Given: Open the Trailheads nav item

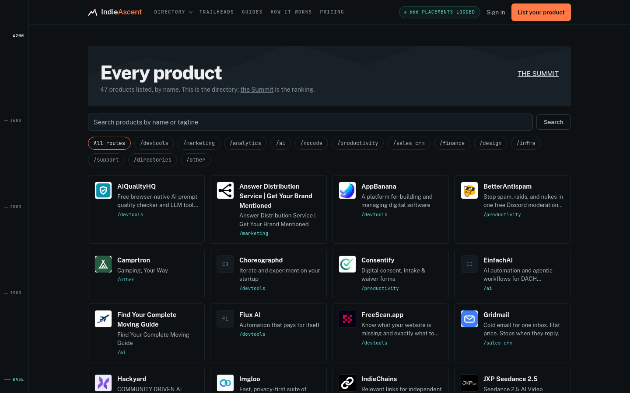Looking at the screenshot, I should pos(217,12).
